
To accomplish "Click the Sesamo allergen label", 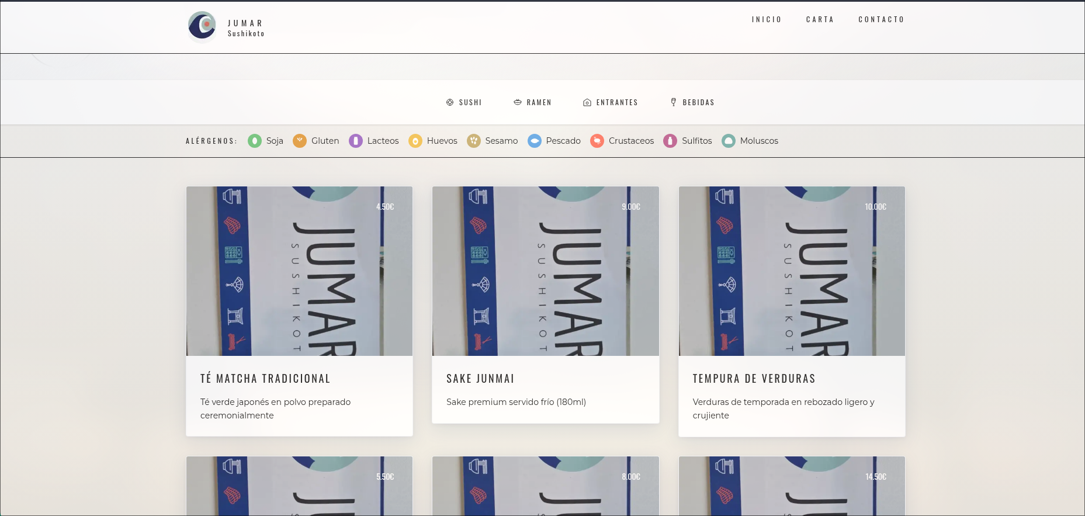I will click(x=501, y=141).
